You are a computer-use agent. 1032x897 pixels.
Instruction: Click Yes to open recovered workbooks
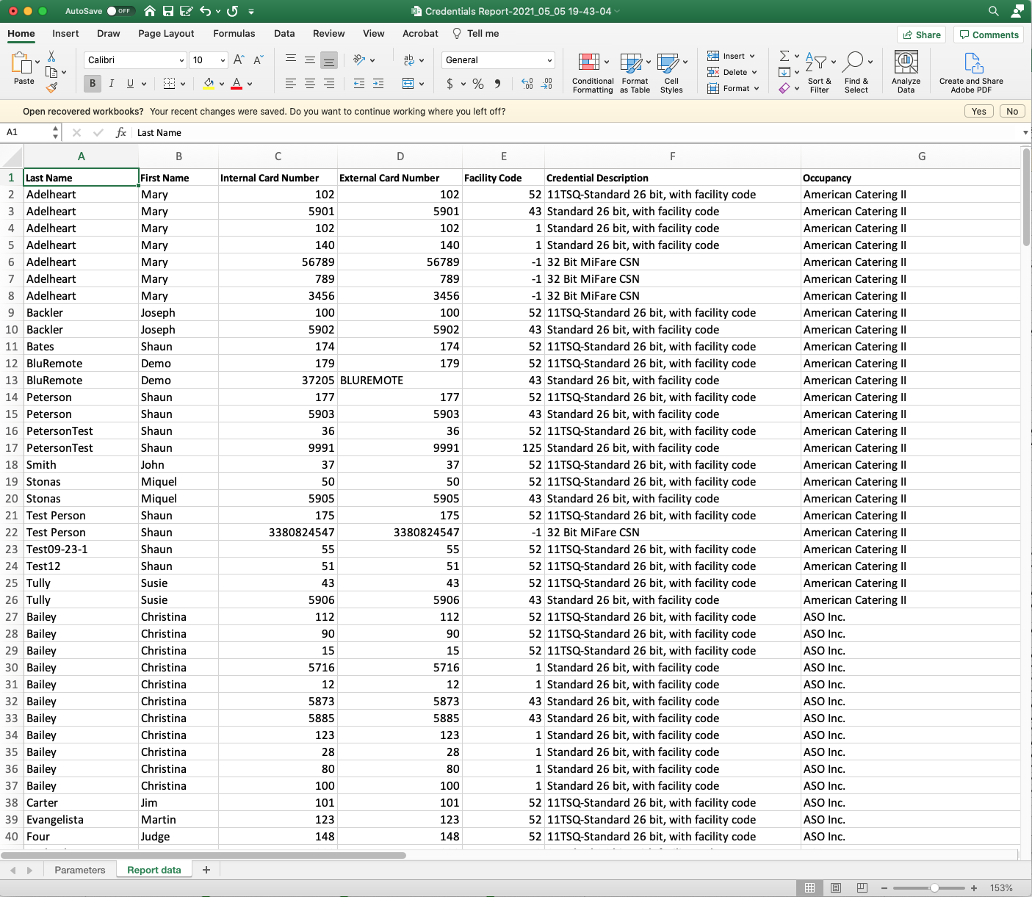(x=978, y=111)
